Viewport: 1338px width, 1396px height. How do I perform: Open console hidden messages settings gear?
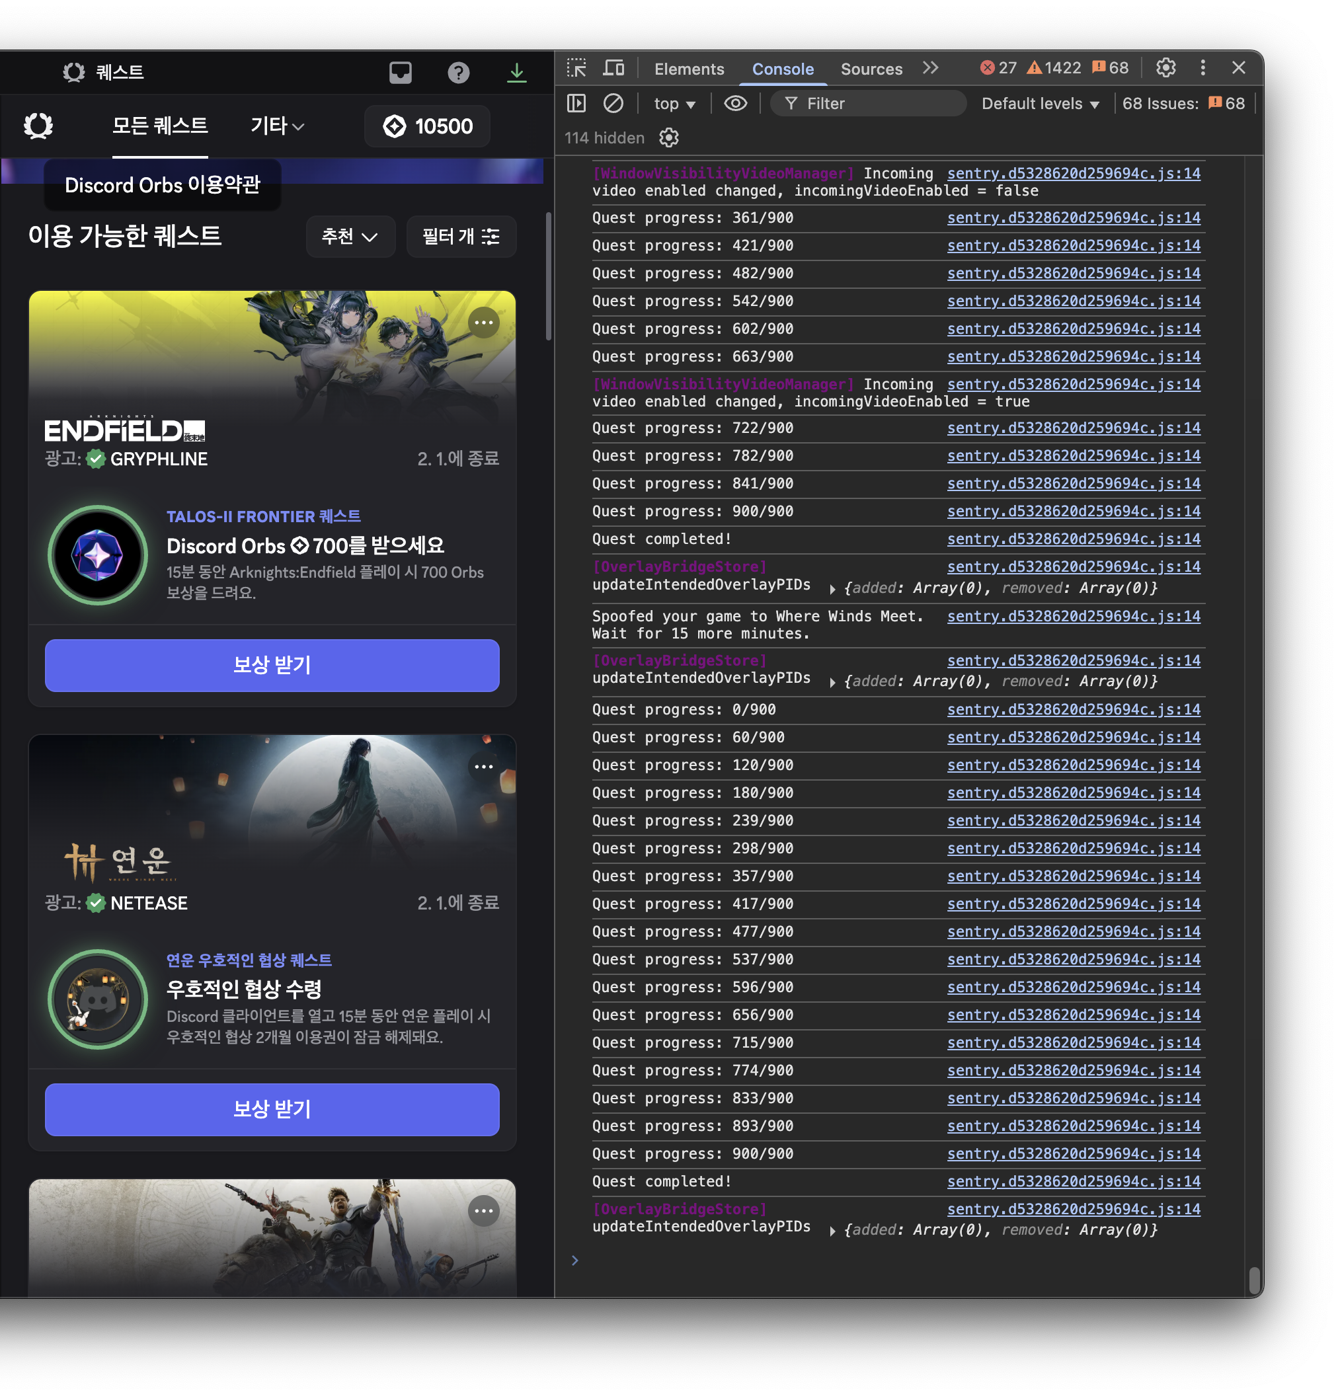[x=668, y=138]
